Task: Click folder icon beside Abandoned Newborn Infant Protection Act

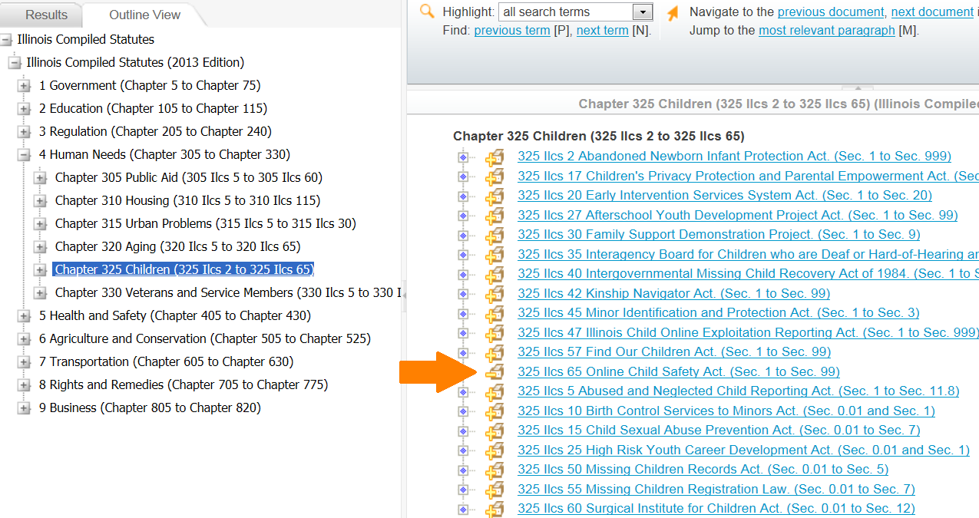Action: pyautogui.click(x=494, y=157)
